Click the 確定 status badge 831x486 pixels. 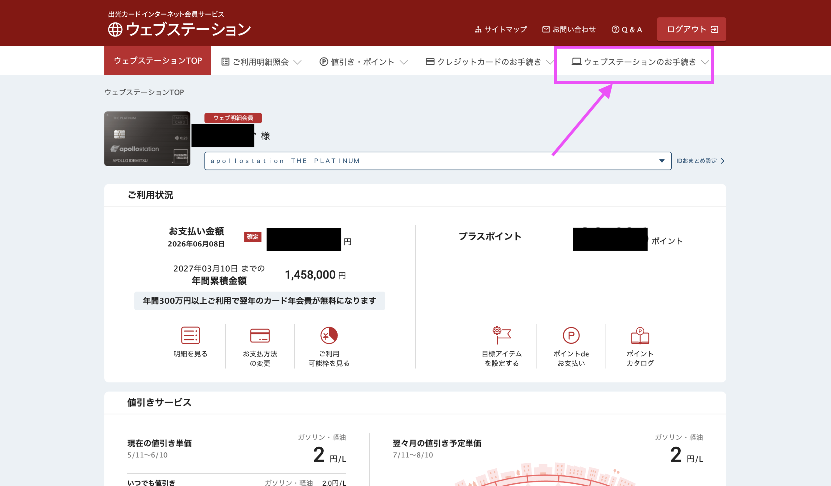(x=253, y=237)
